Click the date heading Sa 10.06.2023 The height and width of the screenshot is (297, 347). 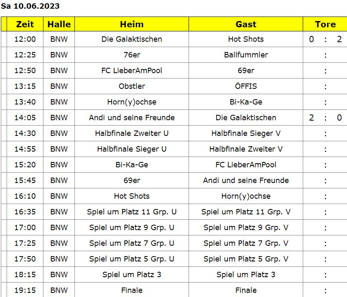pyautogui.click(x=30, y=6)
